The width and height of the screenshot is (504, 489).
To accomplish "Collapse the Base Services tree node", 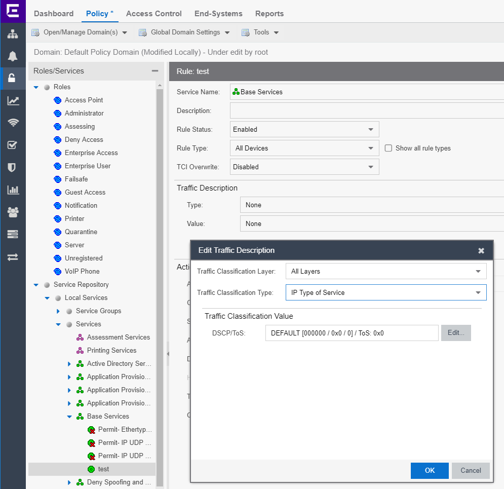I will pyautogui.click(x=69, y=417).
